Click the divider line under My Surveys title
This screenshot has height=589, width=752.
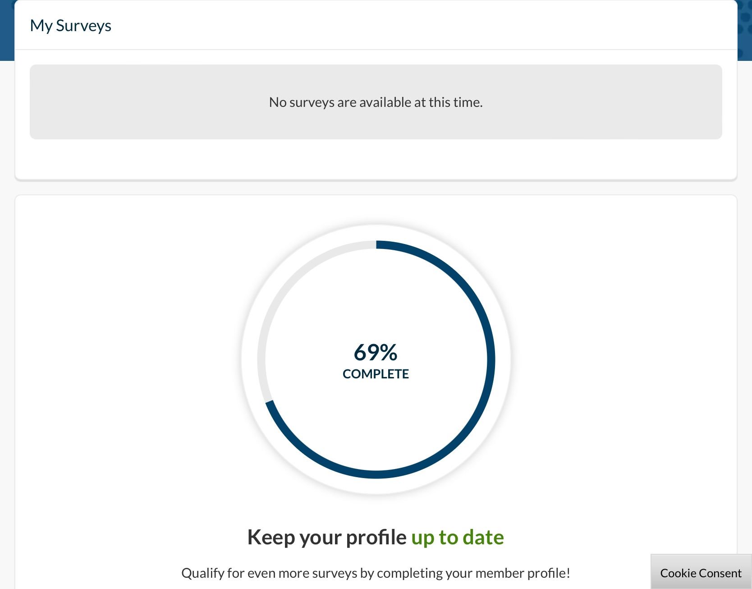pos(376,50)
